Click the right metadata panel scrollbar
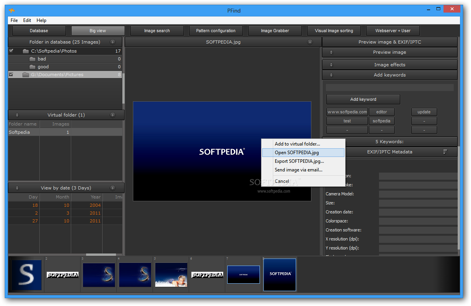This screenshot has height=306, width=471. 458,198
